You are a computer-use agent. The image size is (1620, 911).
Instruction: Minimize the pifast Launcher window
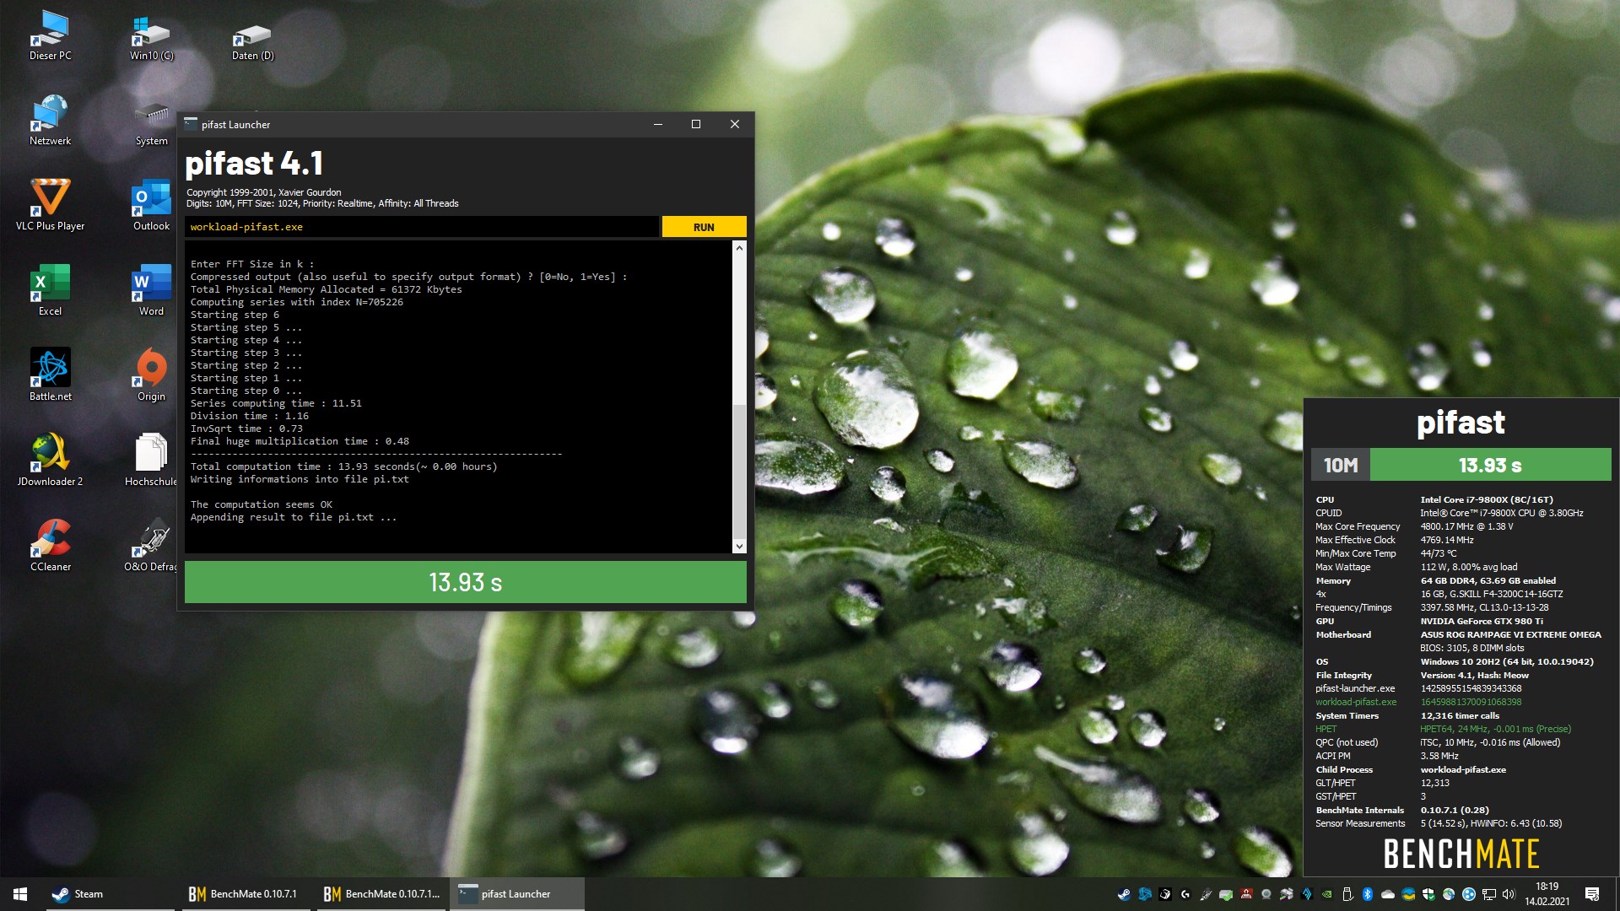pyautogui.click(x=657, y=124)
